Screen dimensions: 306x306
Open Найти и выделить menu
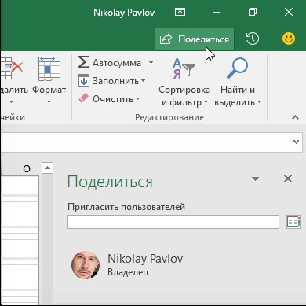tap(238, 83)
